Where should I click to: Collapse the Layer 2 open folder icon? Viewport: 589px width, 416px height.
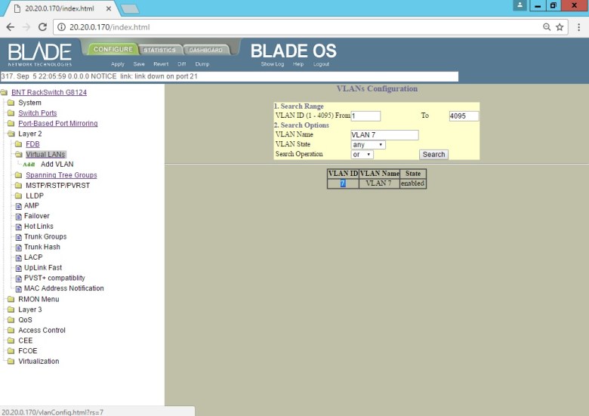(x=11, y=134)
